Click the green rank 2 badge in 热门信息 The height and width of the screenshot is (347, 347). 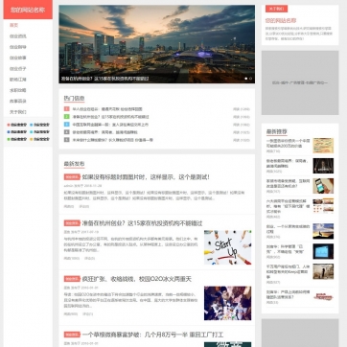(x=66, y=117)
